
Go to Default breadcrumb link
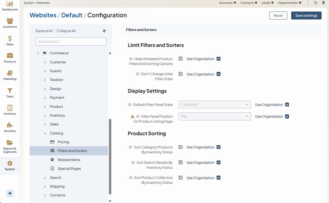[x=72, y=15]
